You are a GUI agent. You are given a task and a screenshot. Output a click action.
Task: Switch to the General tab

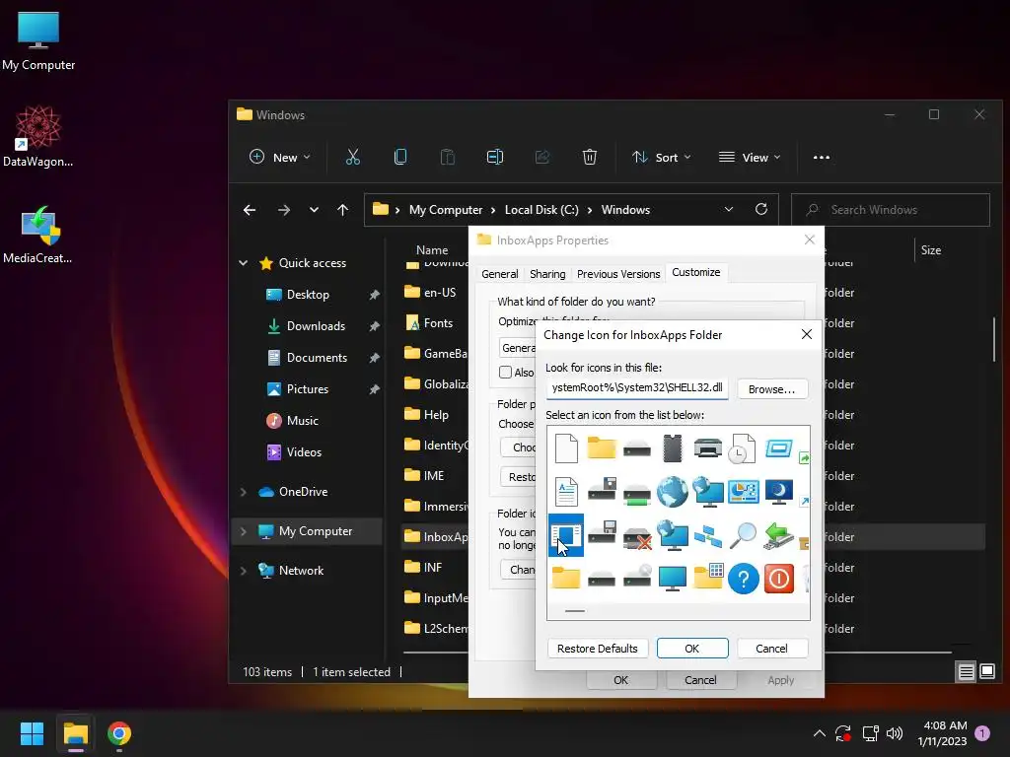[x=500, y=274]
